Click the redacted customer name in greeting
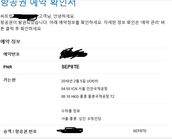Image resolution: width=172 pixels, height=139 pixels. point(25,17)
